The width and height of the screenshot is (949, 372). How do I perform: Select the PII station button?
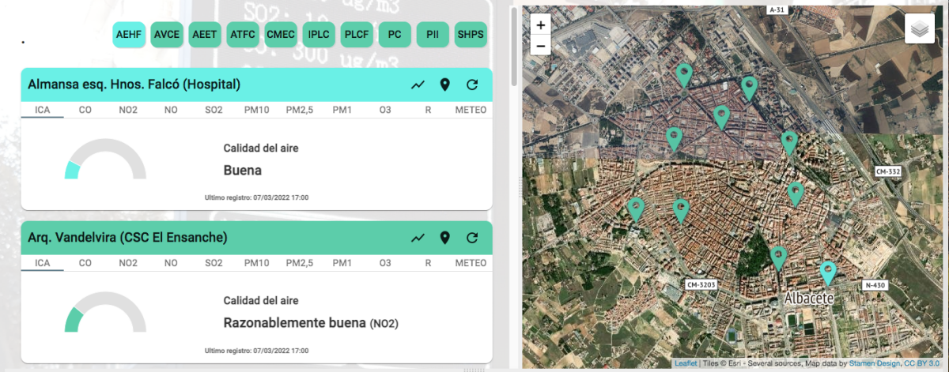(433, 35)
